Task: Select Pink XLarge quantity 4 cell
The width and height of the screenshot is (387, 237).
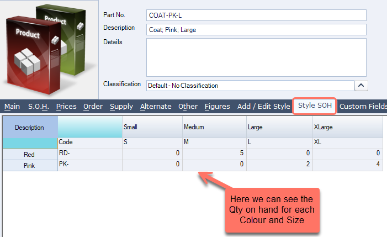Action: 348,165
